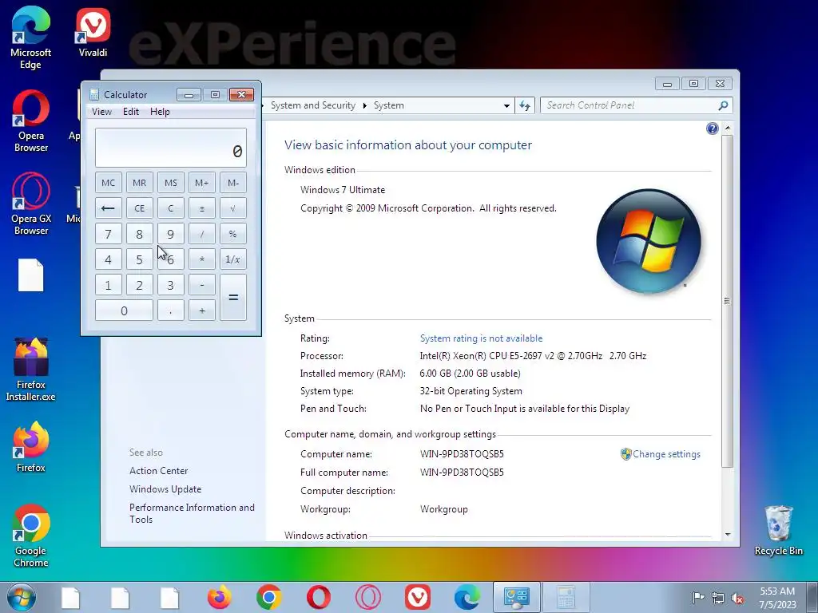
Task: Open the Calculator View menu
Action: click(101, 112)
